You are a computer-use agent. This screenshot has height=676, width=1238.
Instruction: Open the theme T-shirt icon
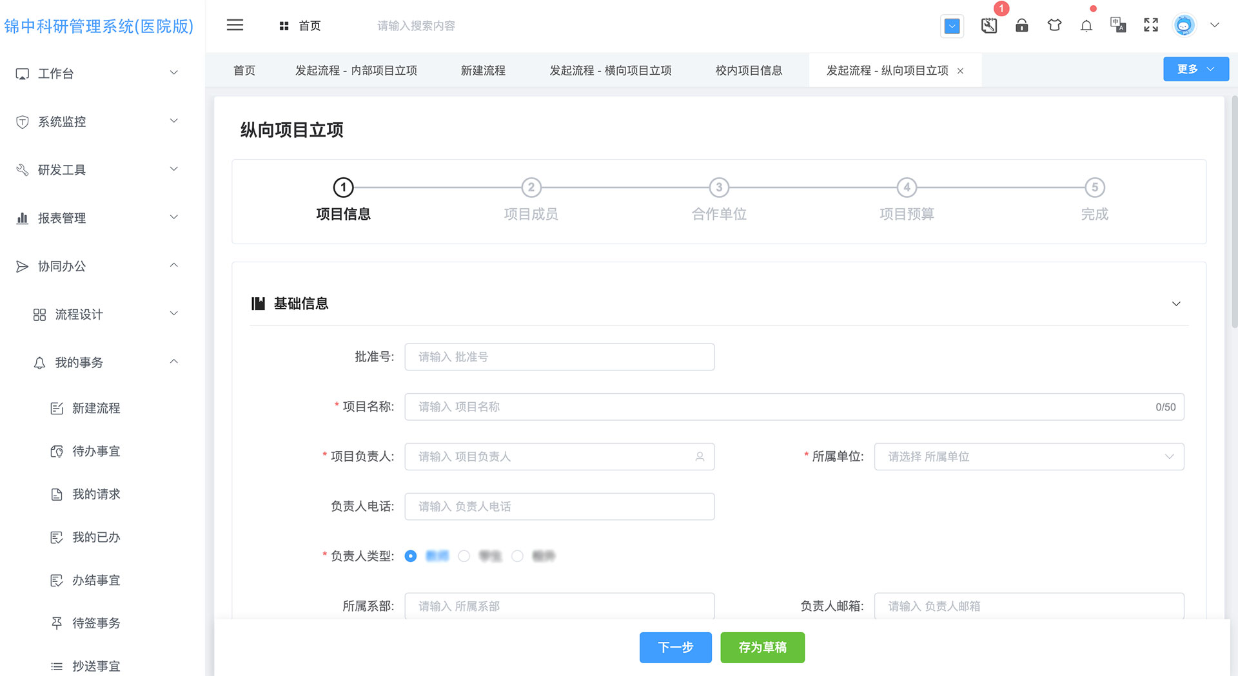(1054, 26)
